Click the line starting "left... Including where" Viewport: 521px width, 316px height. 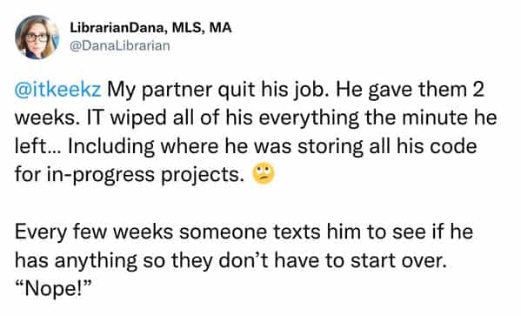coord(245,146)
